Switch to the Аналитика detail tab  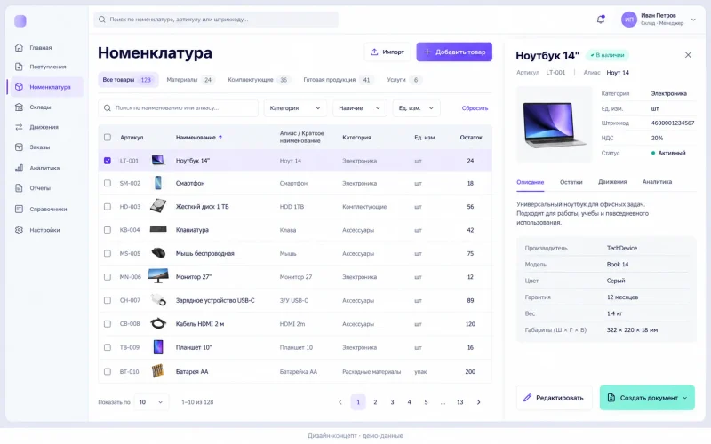pyautogui.click(x=657, y=182)
